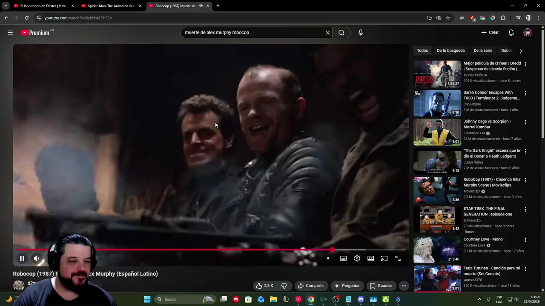Screen dimensions: 545x306
Task: Open player settings gear
Action: 357,258
